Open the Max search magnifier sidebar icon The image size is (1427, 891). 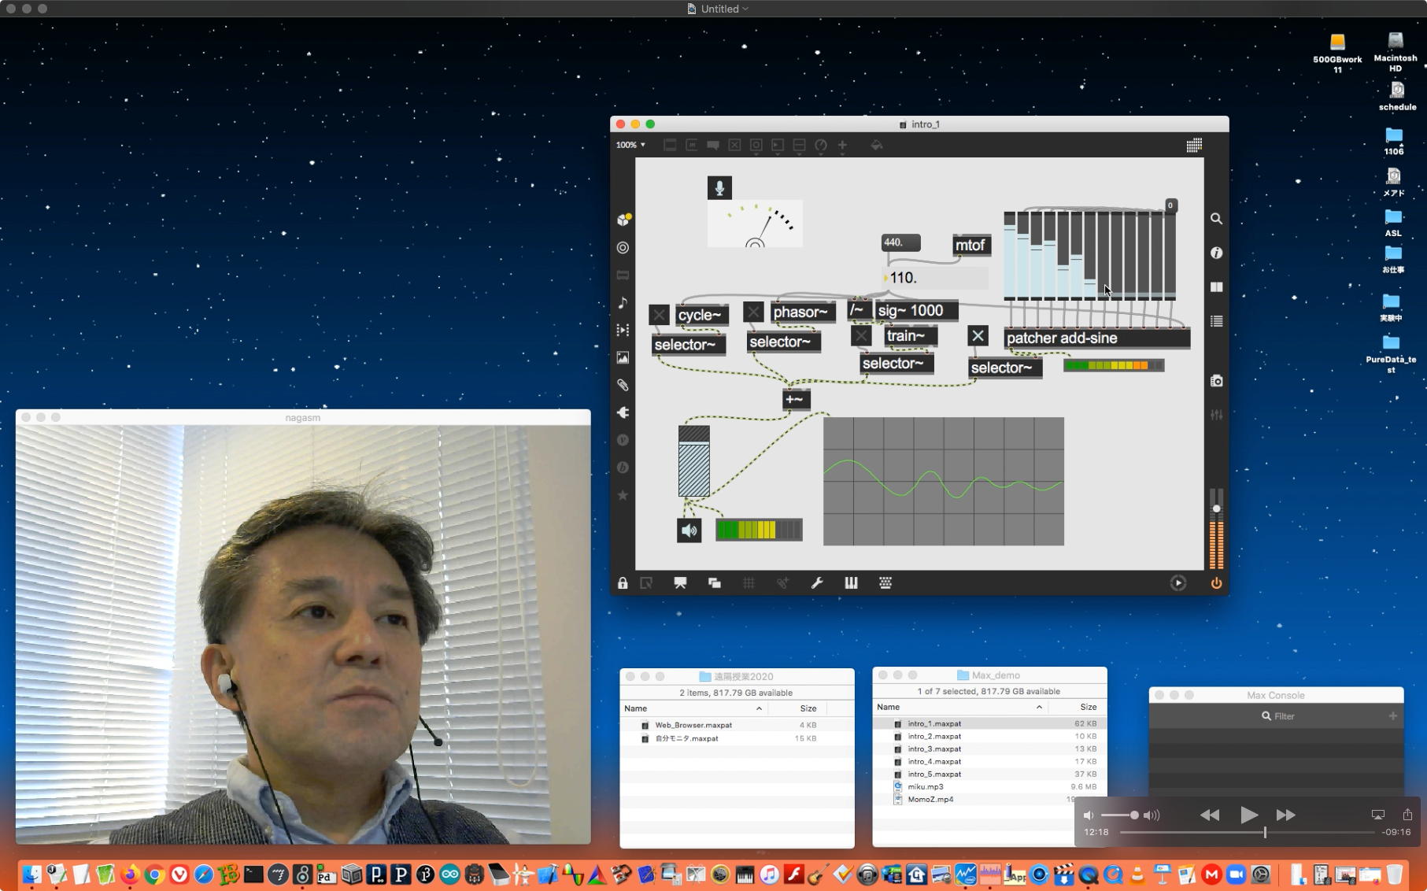coord(1216,219)
